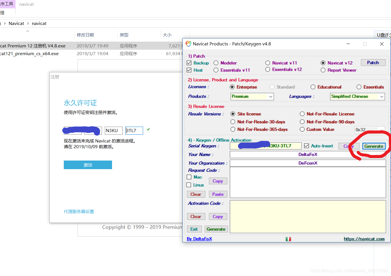Sort by 类型 column header
The image size is (391, 276).
point(124,35)
